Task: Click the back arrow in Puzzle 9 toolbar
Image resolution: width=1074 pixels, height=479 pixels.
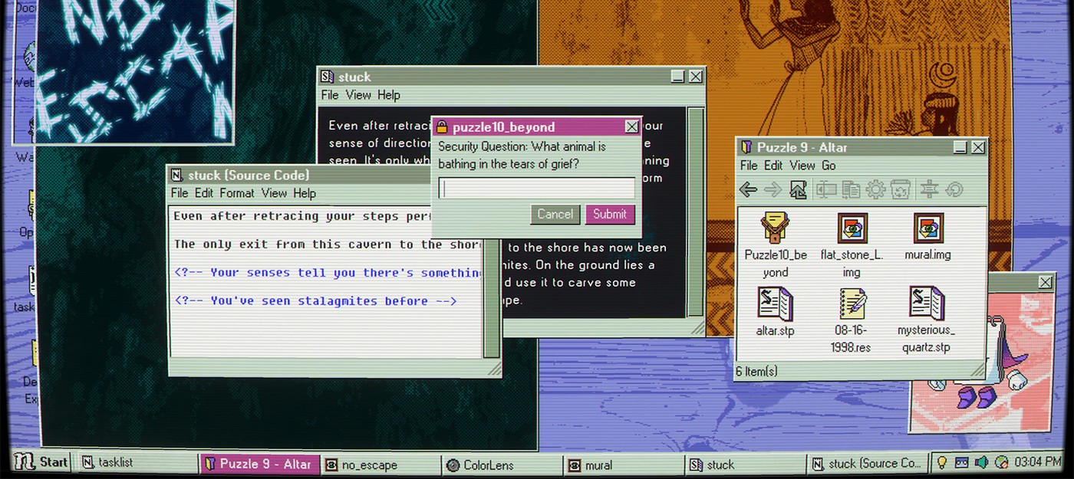Action: click(748, 189)
